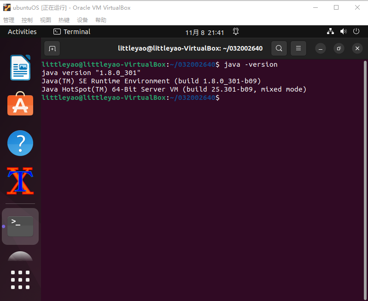Screen dimensions: 368x301
Task: Close the terminal window
Action: tap(357, 49)
